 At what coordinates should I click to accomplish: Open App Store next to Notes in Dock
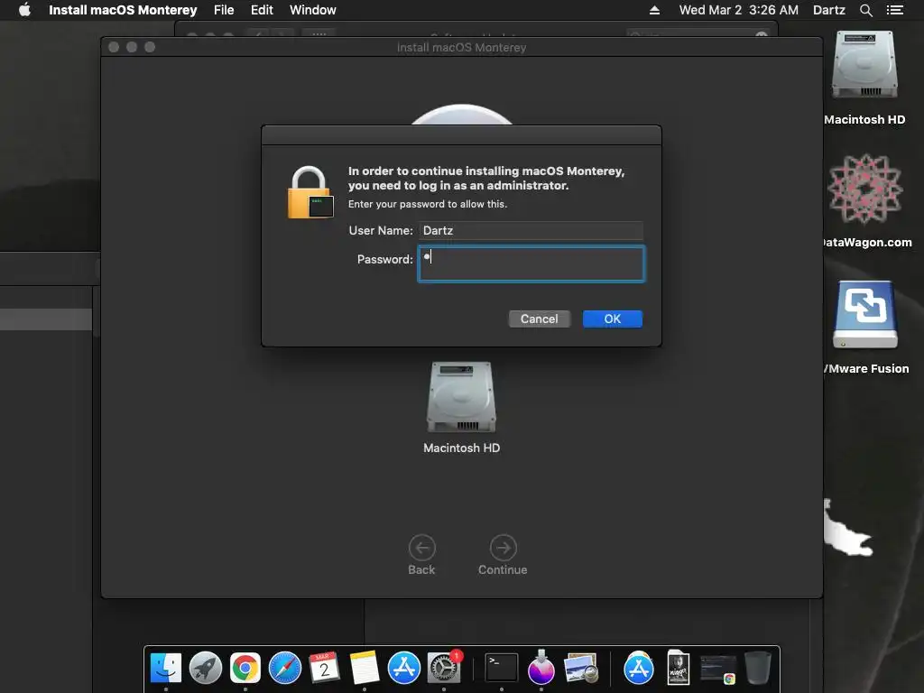(403, 669)
